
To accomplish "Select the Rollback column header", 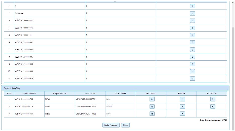I will 181,93.
